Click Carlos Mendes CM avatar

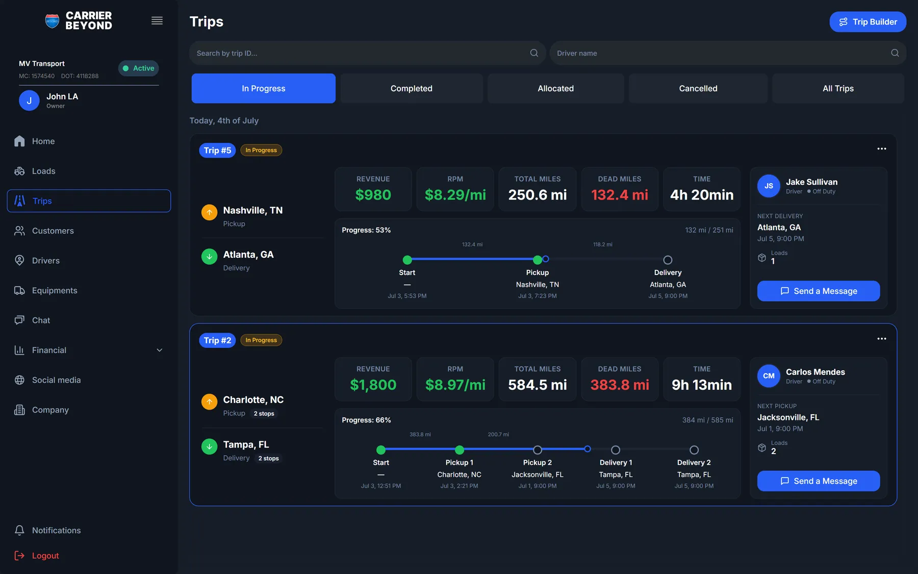pyautogui.click(x=769, y=376)
